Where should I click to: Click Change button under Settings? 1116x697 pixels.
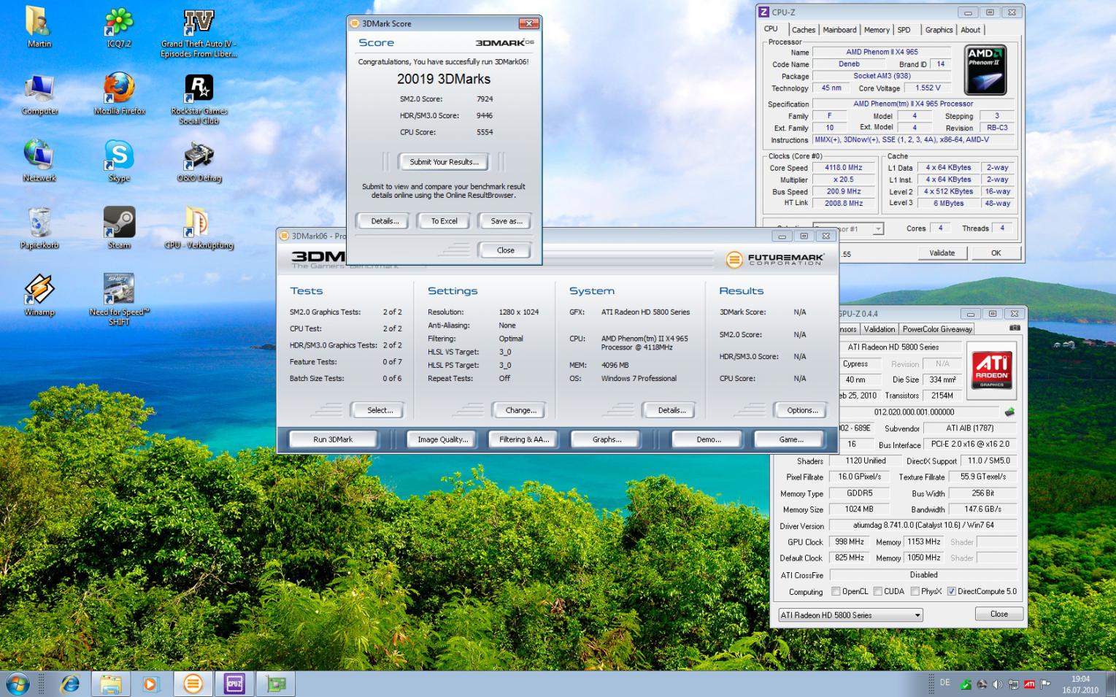pyautogui.click(x=520, y=410)
